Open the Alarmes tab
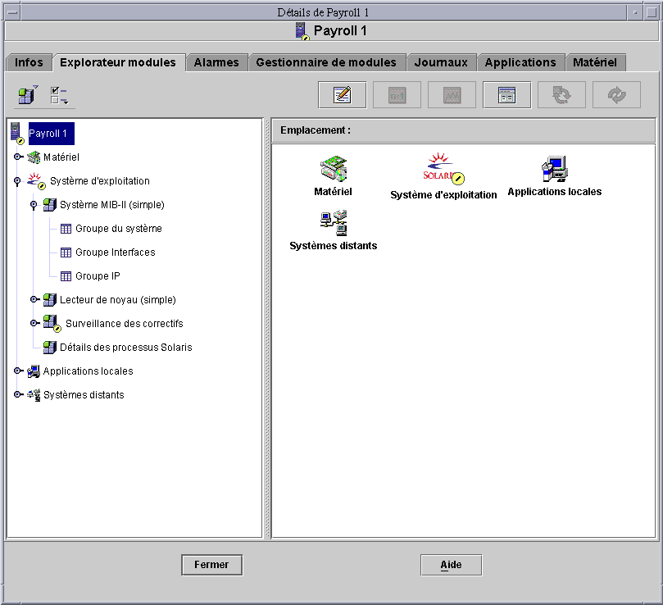Viewport: 663px width, 605px height. pos(216,62)
